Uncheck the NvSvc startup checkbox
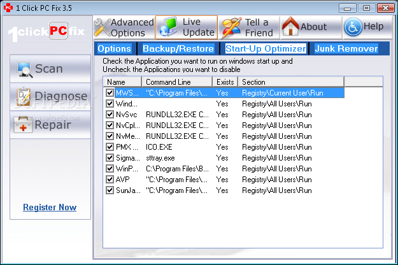This screenshot has width=398, height=265. (110, 115)
